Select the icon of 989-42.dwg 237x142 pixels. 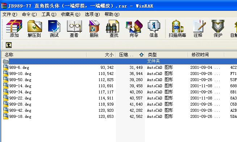6,110
